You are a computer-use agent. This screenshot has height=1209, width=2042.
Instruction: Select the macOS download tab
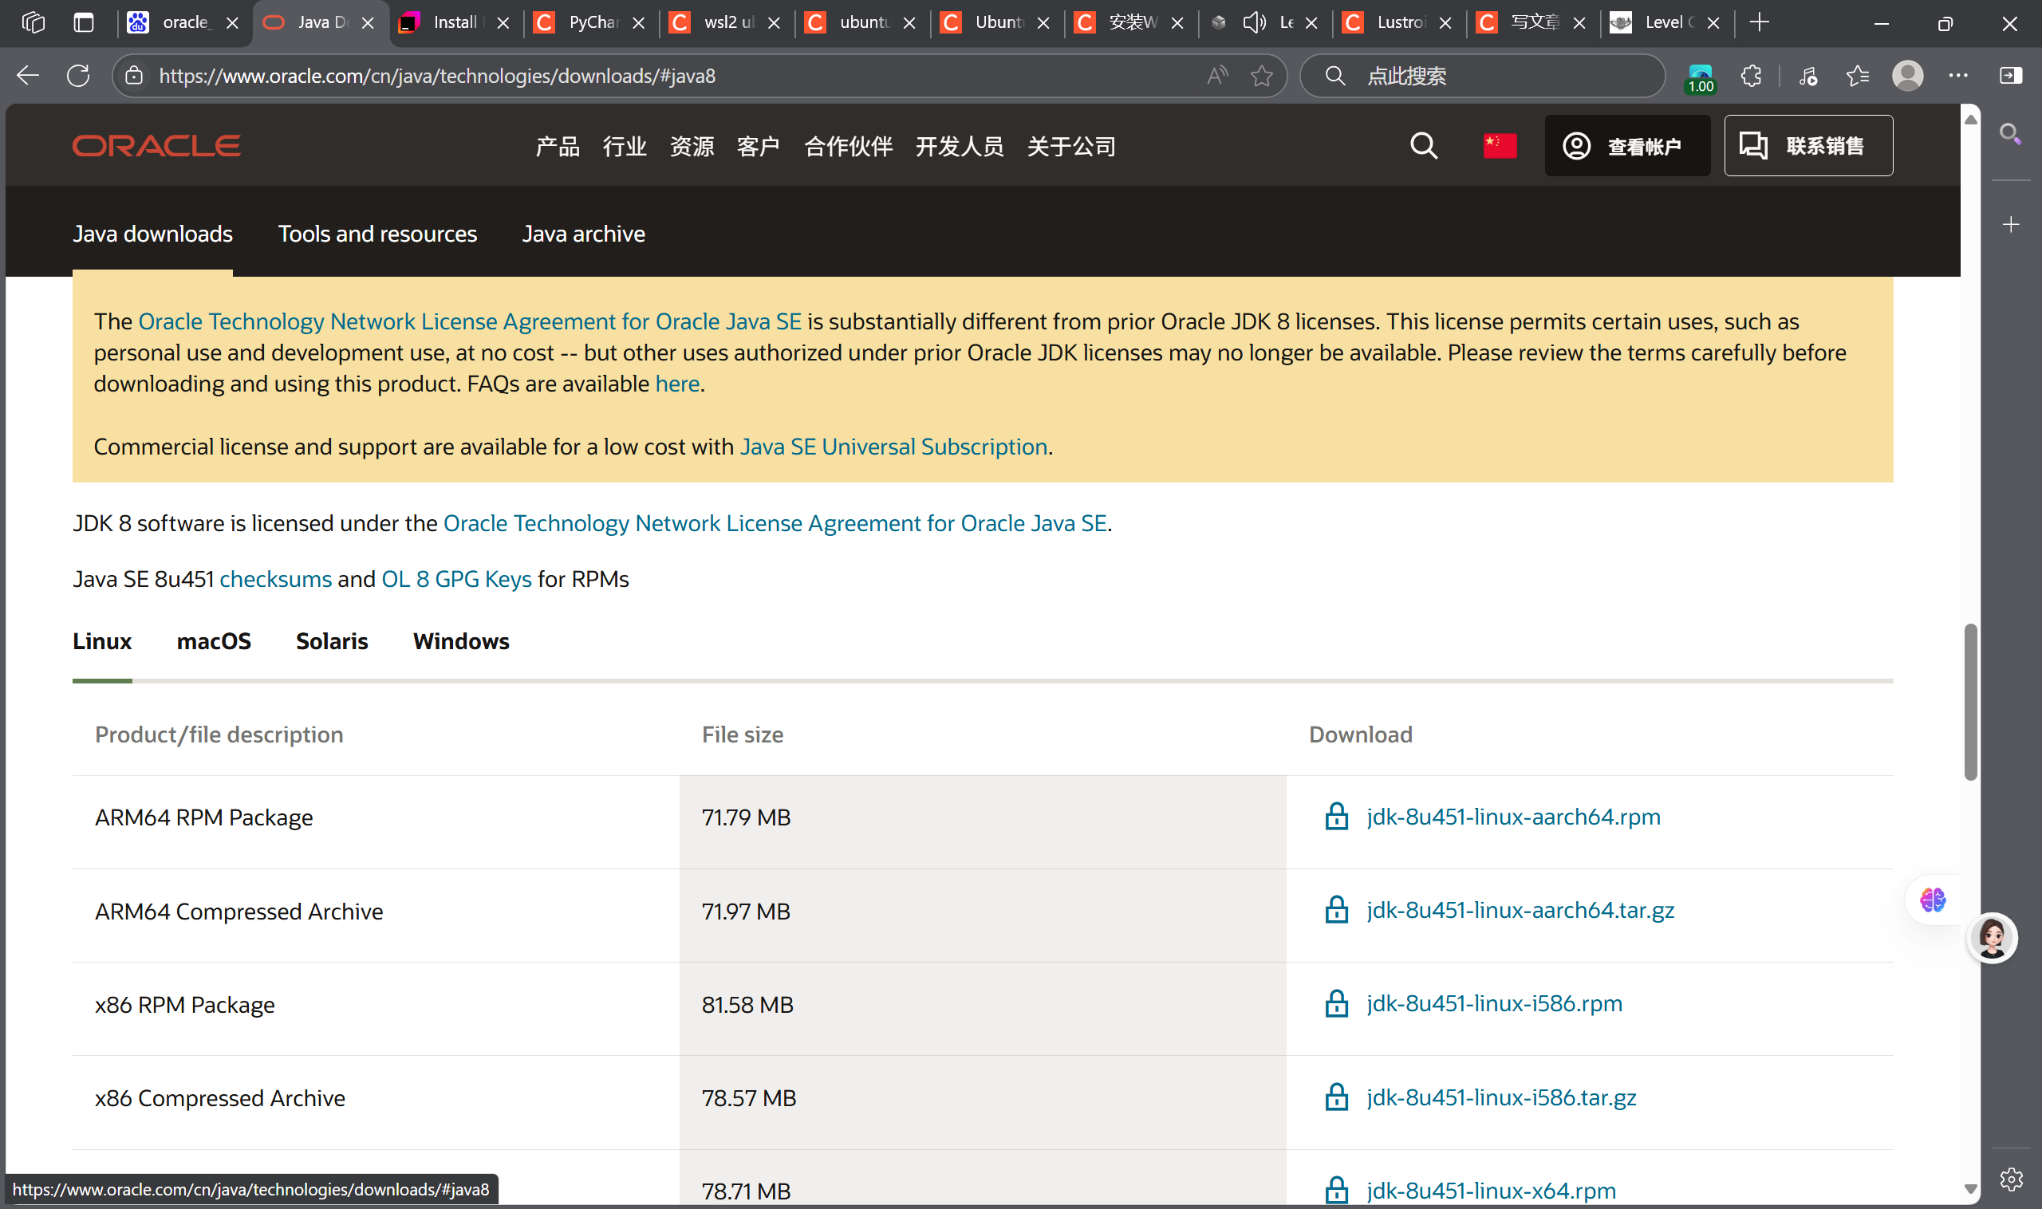click(214, 641)
